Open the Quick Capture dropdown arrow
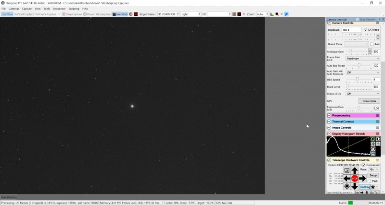Screen dimensions: 385x205 [59, 14]
